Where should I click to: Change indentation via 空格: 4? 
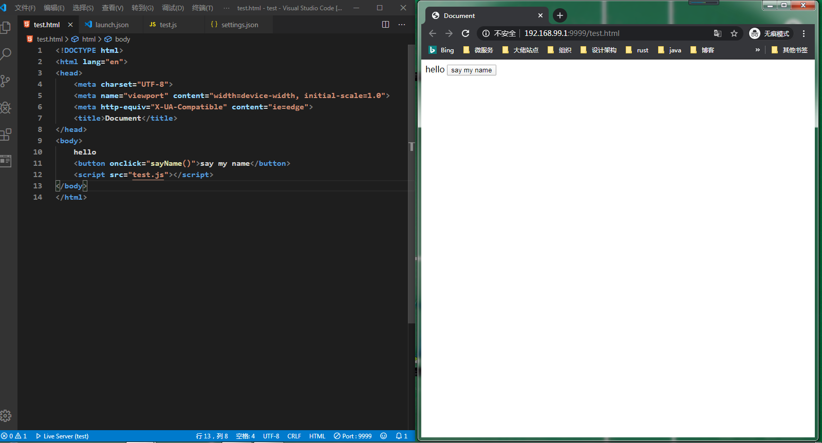coord(245,436)
